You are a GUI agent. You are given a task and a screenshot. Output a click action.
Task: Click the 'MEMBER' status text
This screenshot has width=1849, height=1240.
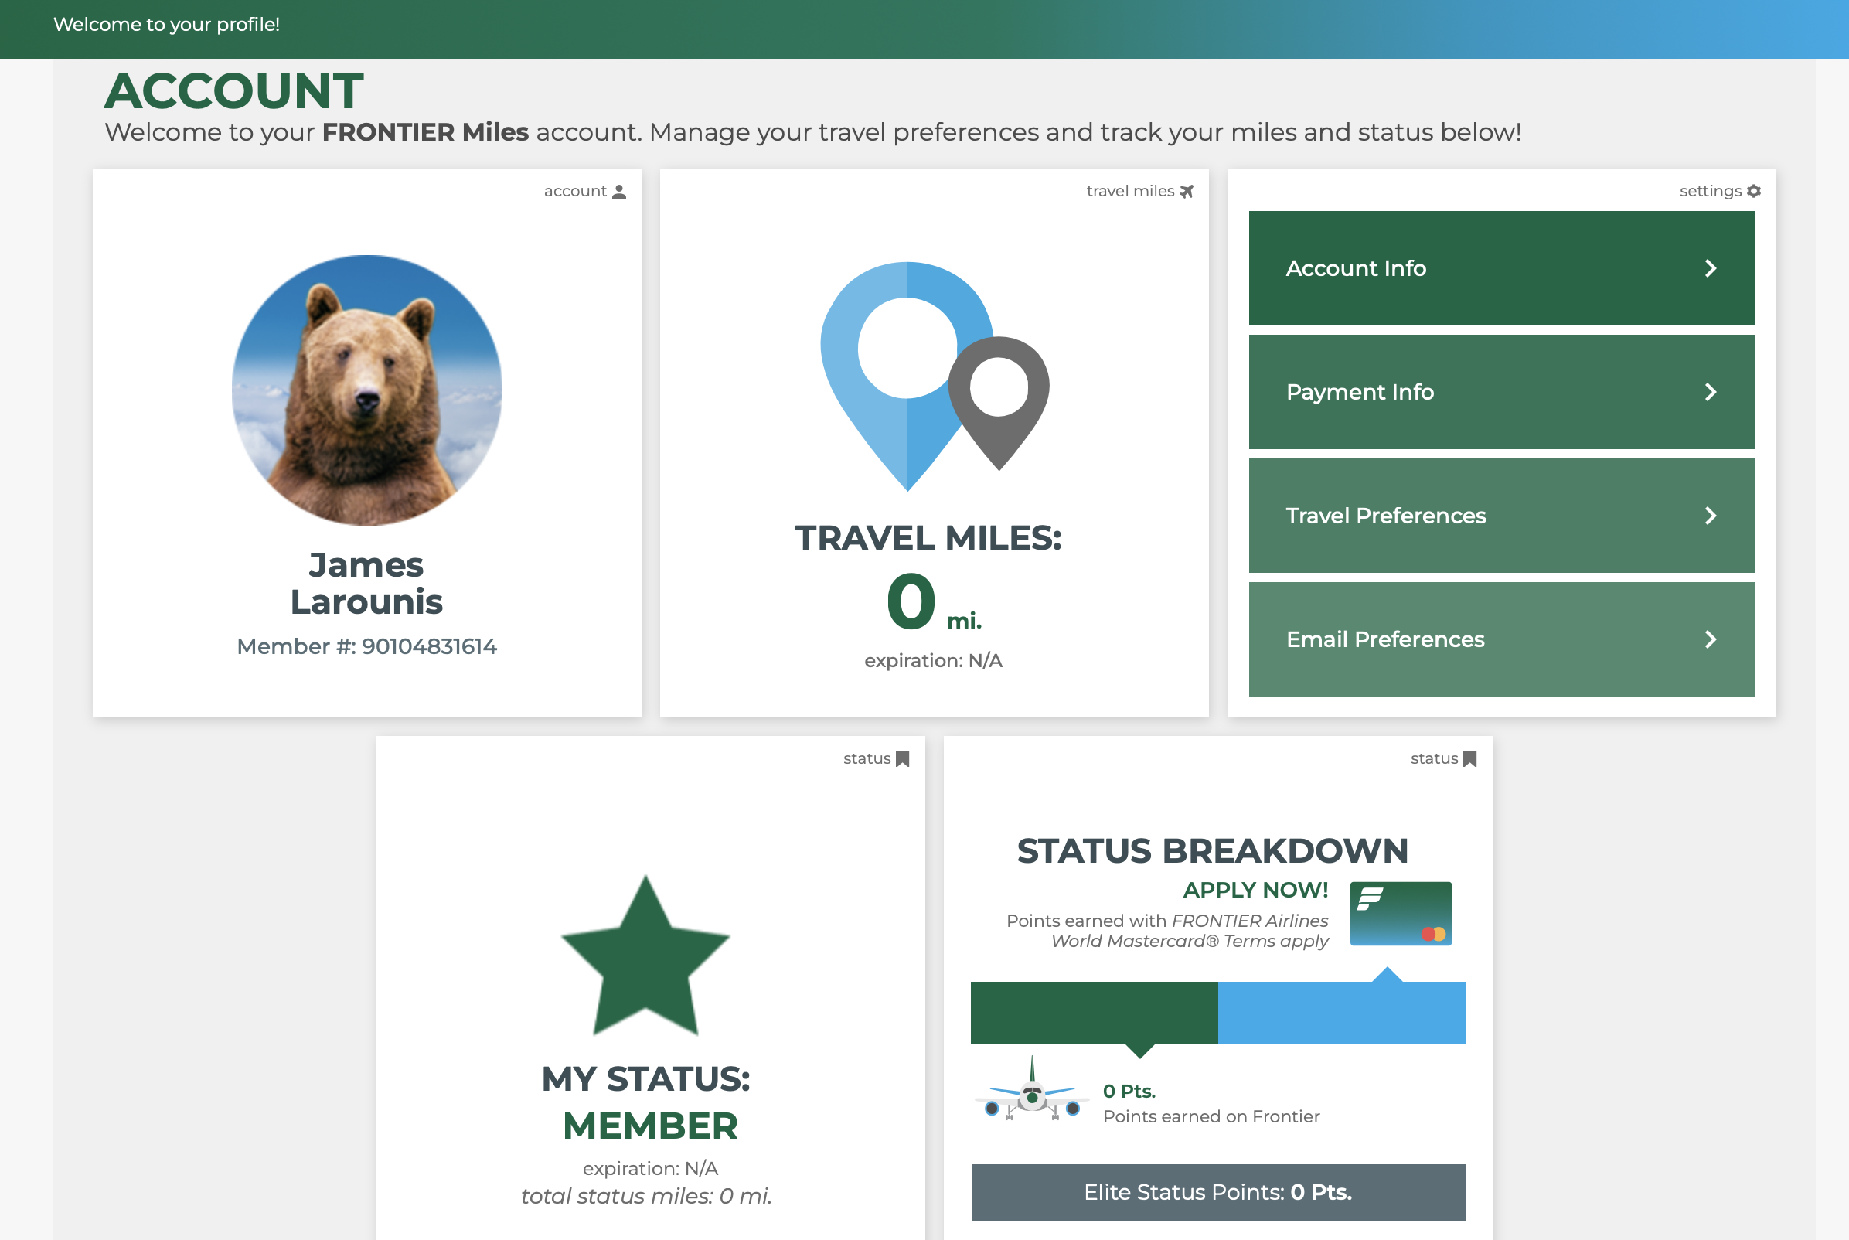[651, 1126]
